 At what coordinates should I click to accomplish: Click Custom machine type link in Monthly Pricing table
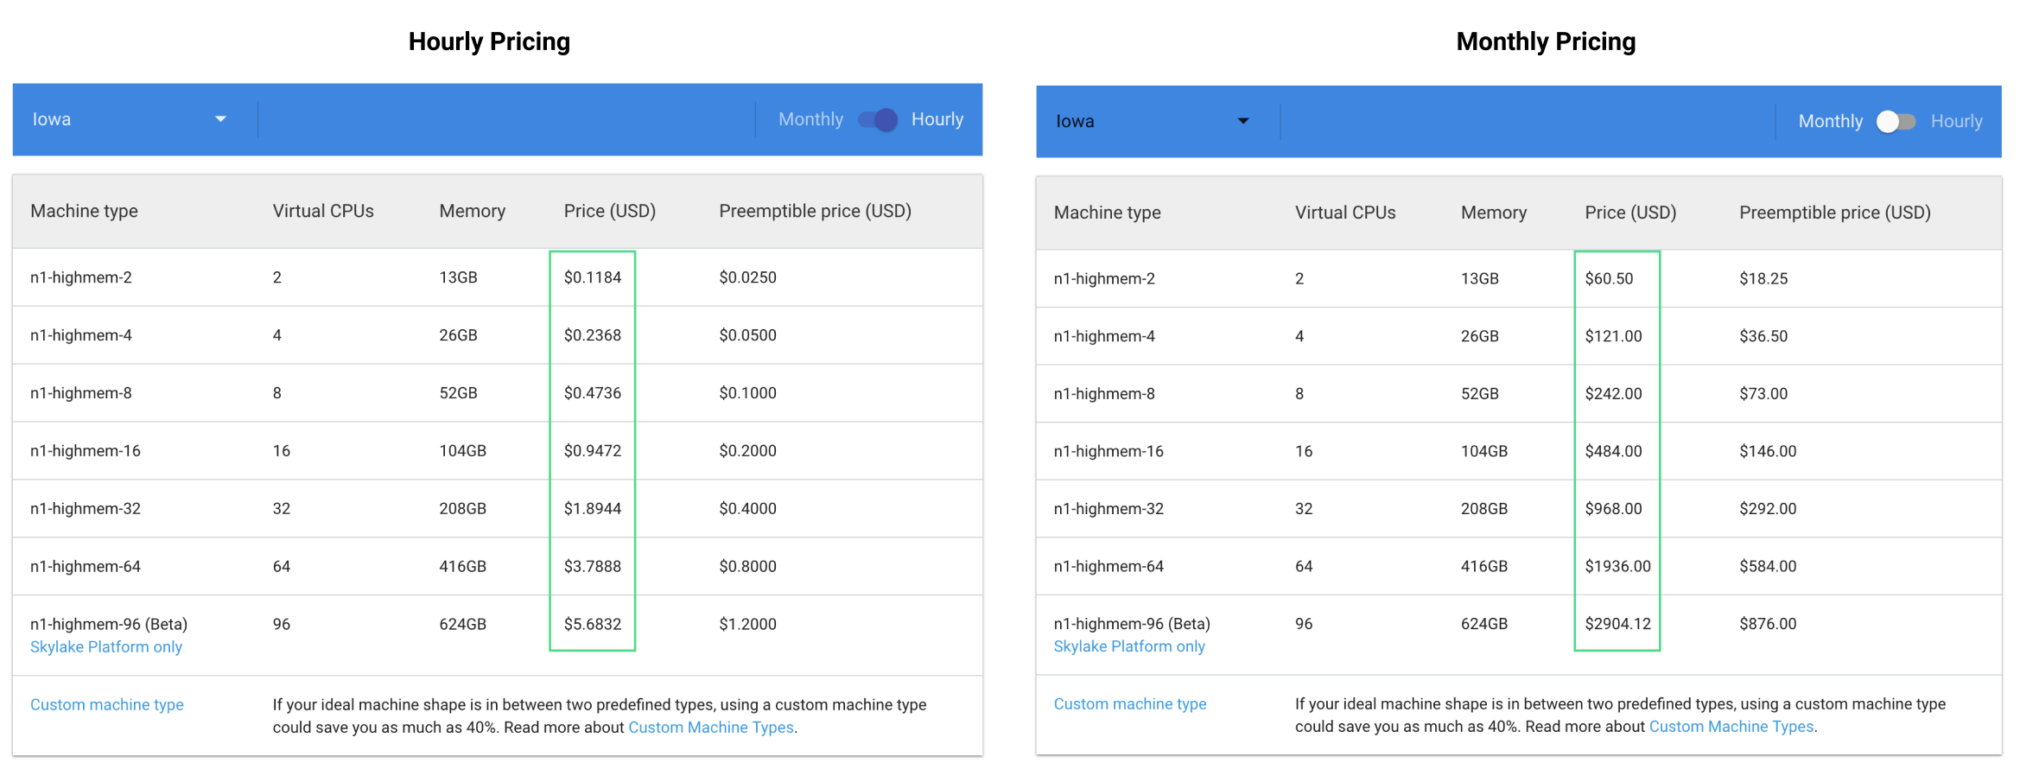coord(1130,704)
